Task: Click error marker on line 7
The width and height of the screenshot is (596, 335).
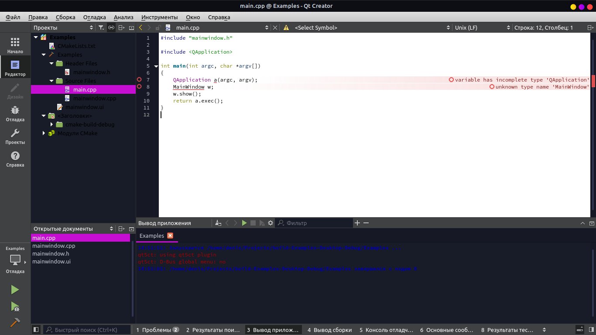Action: click(x=140, y=80)
